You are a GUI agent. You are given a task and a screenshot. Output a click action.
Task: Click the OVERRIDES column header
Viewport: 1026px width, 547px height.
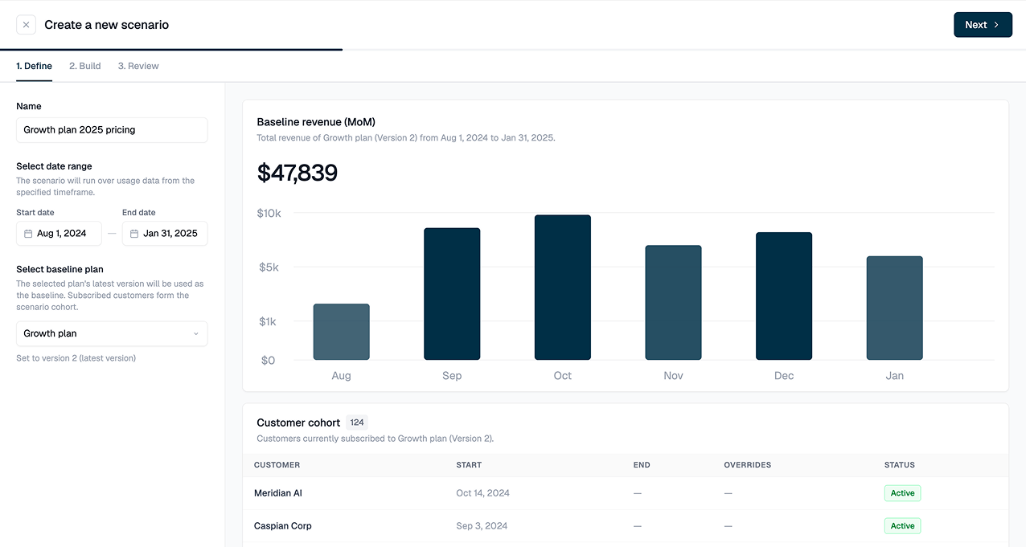pyautogui.click(x=748, y=465)
